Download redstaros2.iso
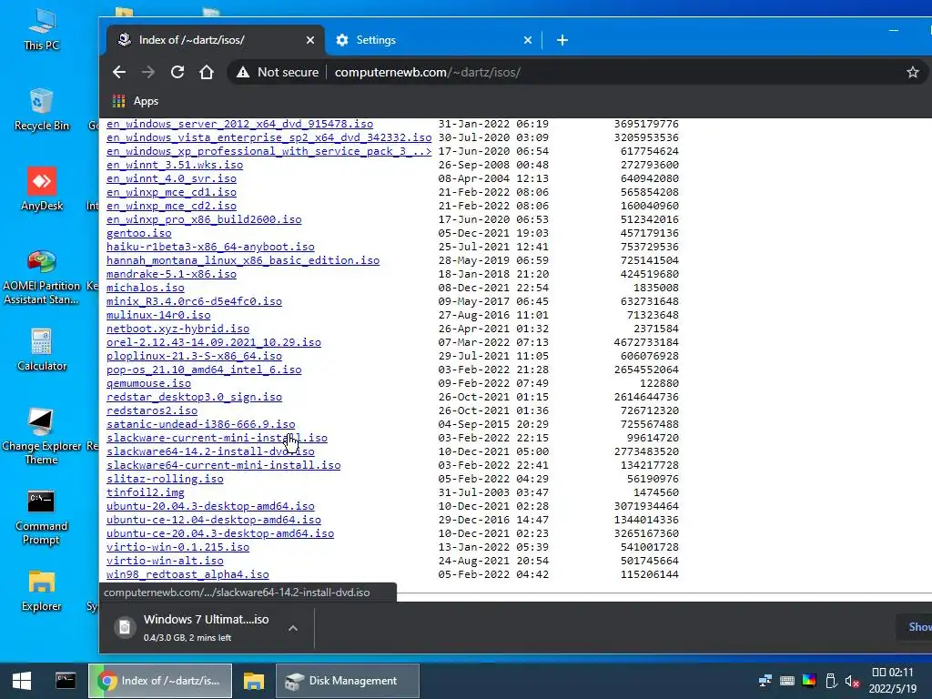 point(152,410)
